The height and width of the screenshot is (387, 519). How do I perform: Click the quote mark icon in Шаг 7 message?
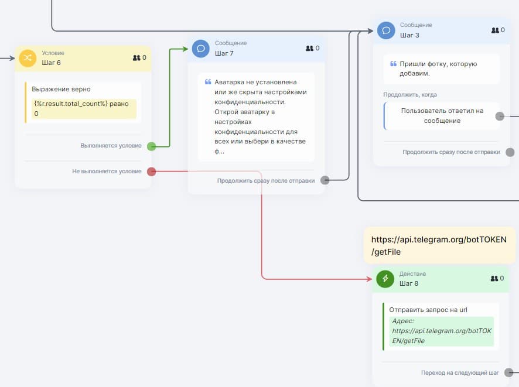point(207,83)
